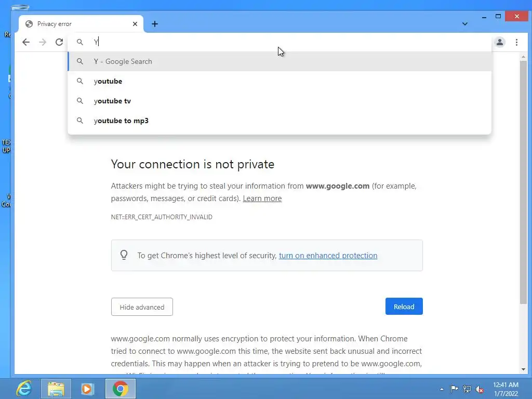Select the 'youtube to mp3' suggestion

(x=280, y=121)
